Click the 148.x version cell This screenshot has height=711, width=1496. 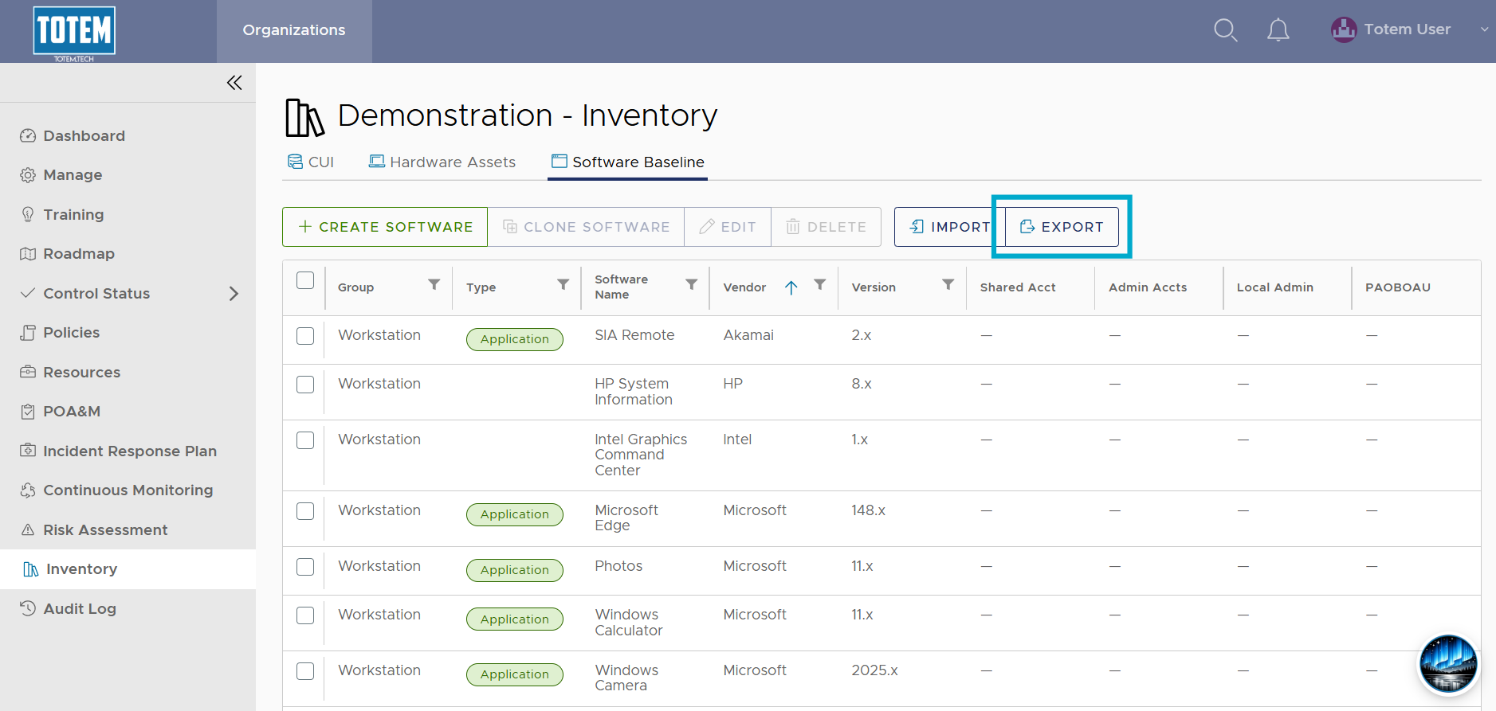868,510
